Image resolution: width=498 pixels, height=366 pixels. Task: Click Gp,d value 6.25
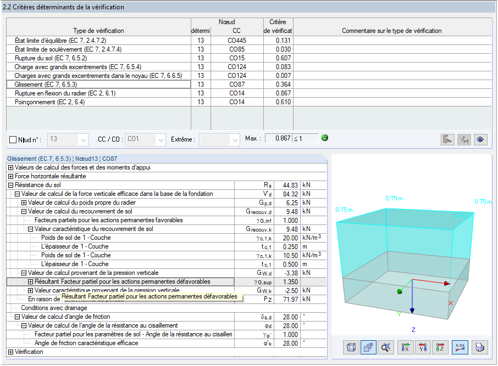[287, 202]
